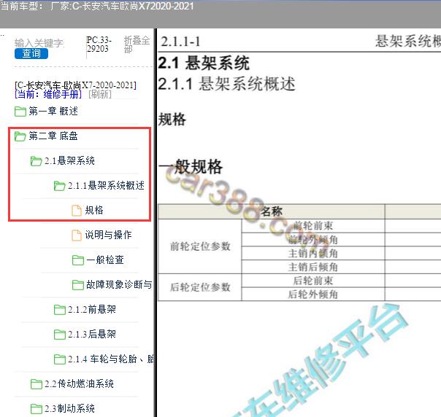Expand the 2.1.4 车轮与轮胎 folder icon

pyautogui.click(x=59, y=359)
